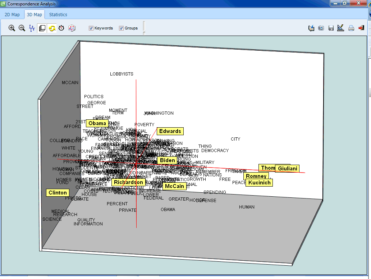Switch to the 2D Map tab
This screenshot has height=279, width=371.
(x=12, y=15)
